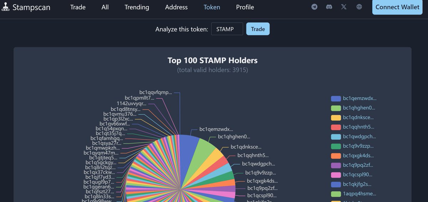Click pie chart label bc1qjf7yd3...
This screenshot has height=202, width=428.
click(100, 177)
